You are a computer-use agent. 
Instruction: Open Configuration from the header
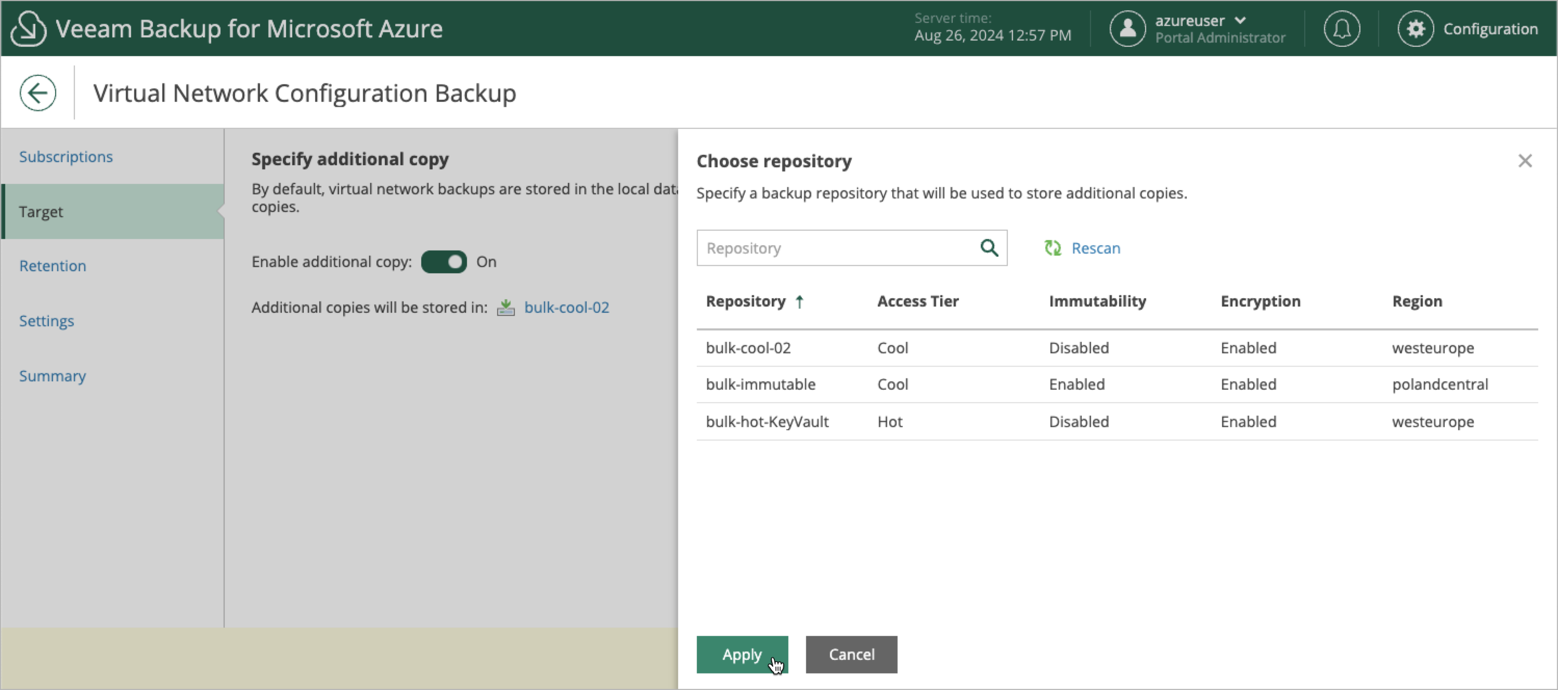pyautogui.click(x=1490, y=29)
